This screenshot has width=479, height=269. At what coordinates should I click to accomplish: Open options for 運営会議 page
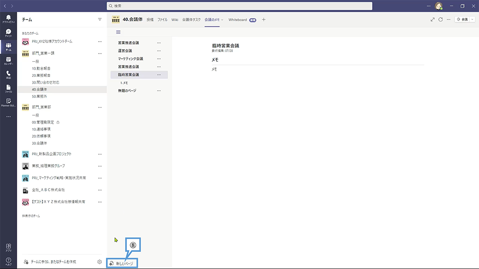click(159, 51)
